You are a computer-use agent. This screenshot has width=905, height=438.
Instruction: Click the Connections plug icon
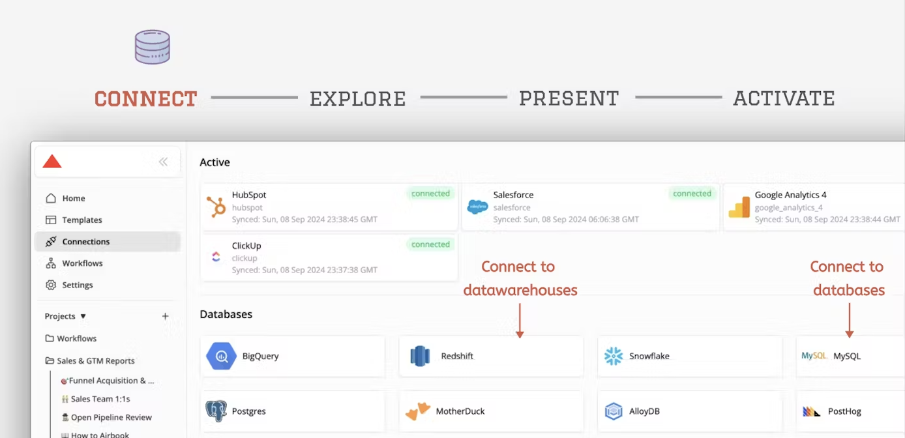click(51, 242)
